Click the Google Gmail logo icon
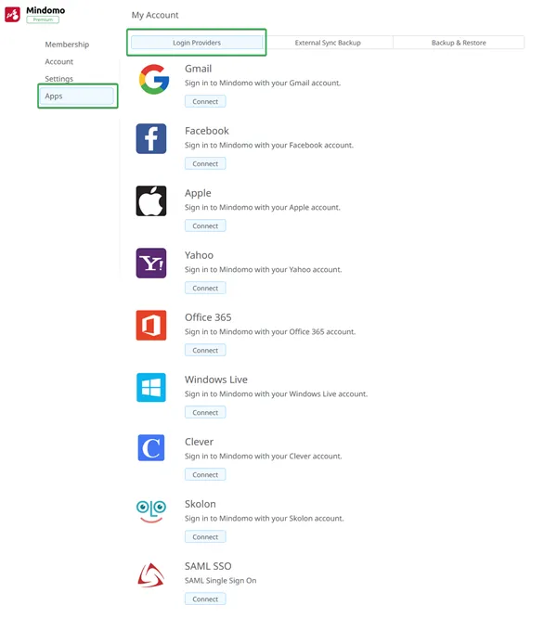This screenshot has width=557, height=631. 153,80
